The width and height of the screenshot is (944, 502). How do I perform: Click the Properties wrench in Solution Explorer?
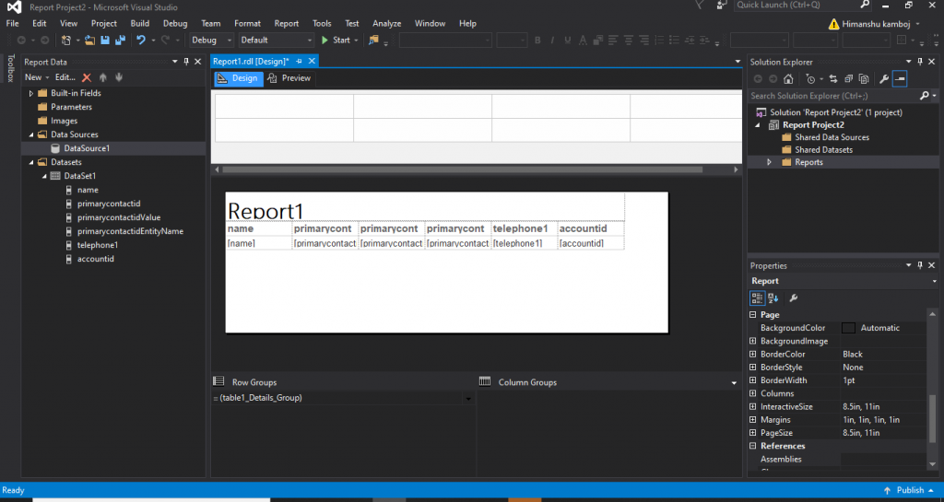pos(883,79)
